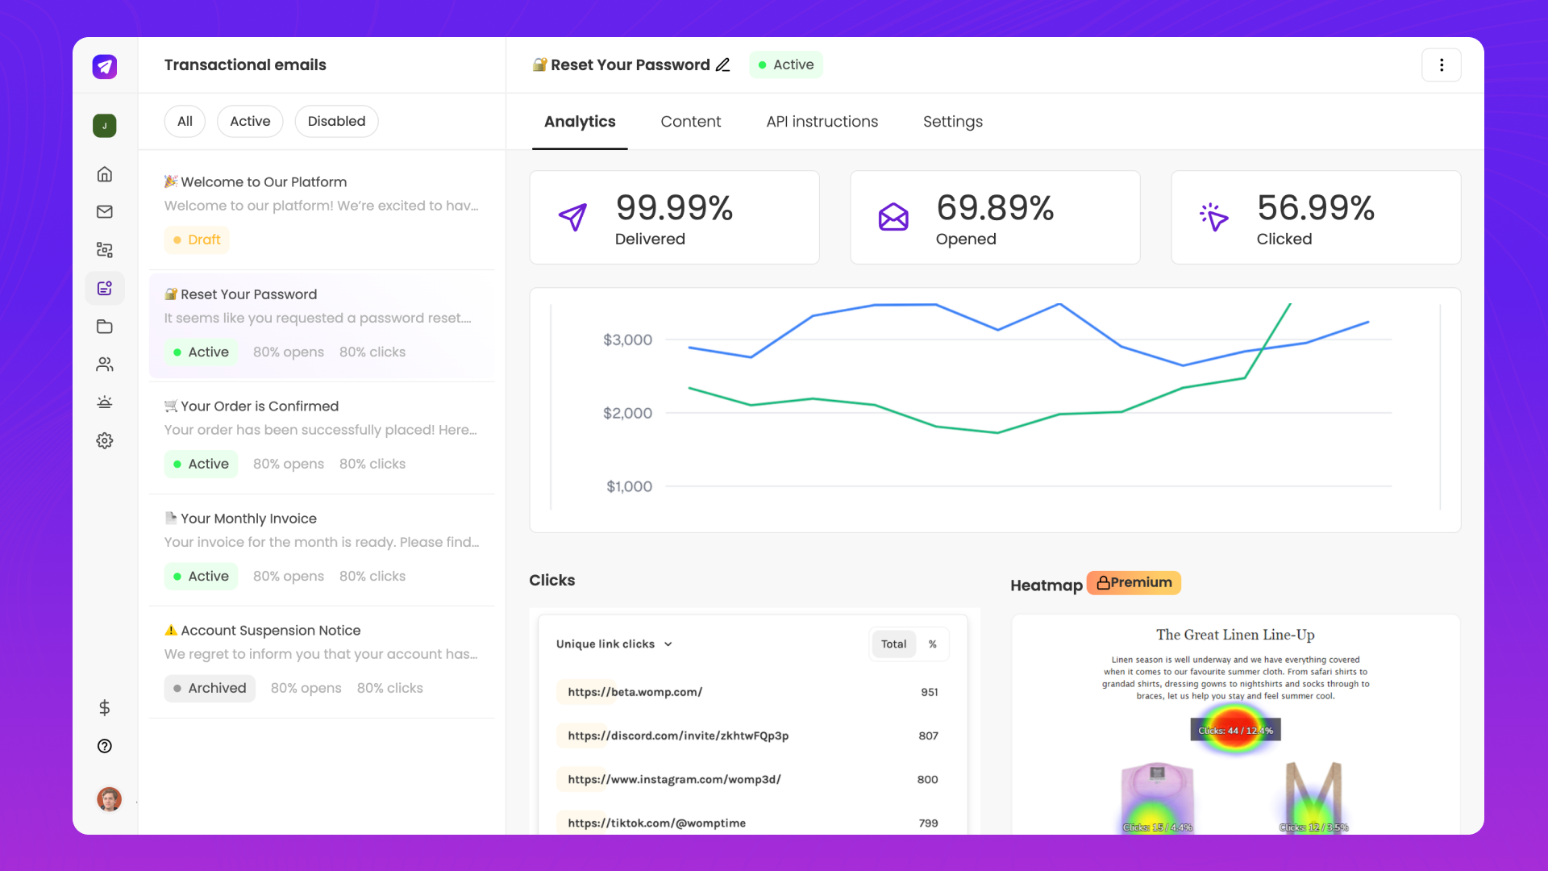Click the settings gear sidebar icon

pyautogui.click(x=106, y=440)
